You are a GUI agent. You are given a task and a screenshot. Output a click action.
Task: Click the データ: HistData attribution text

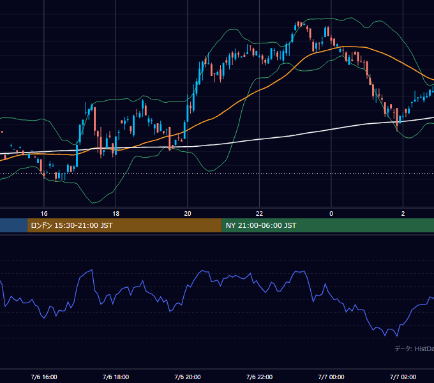[414, 349]
